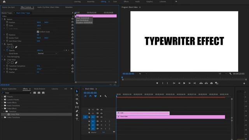Hide track V3 output with eye icon
The image size is (249, 140).
tap(102, 110)
